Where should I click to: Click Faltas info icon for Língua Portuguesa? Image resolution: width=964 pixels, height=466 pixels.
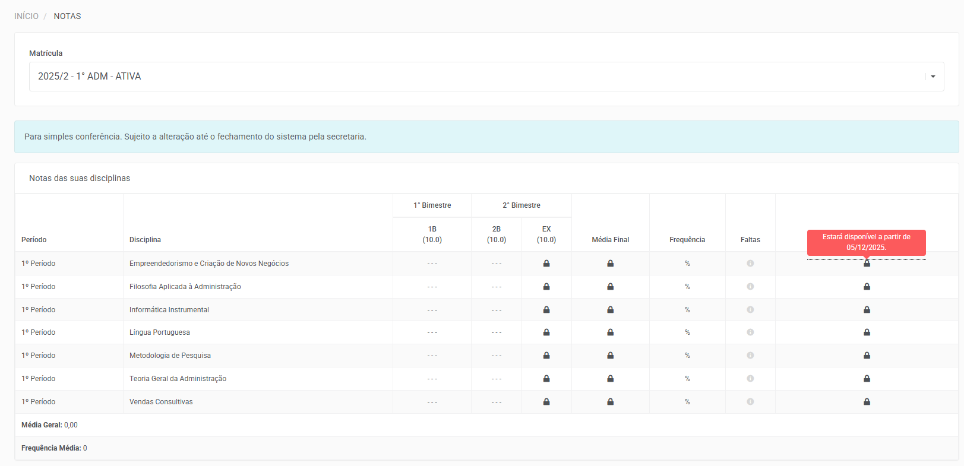(750, 332)
